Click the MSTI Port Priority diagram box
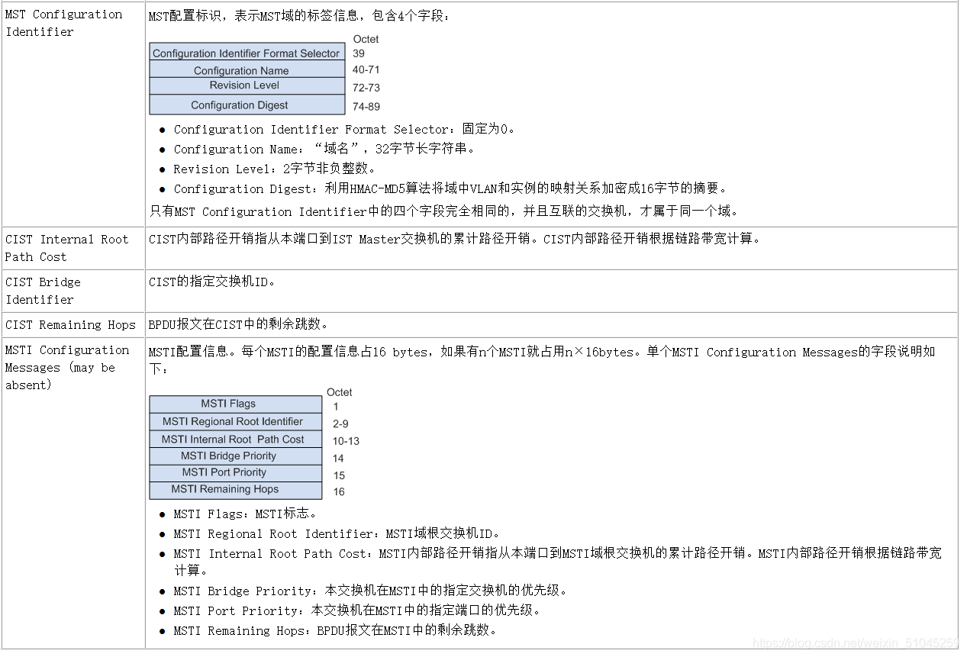Viewport: 967px width, 657px height. [x=235, y=472]
